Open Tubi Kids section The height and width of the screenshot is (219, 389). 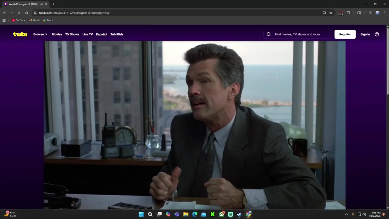tap(117, 34)
